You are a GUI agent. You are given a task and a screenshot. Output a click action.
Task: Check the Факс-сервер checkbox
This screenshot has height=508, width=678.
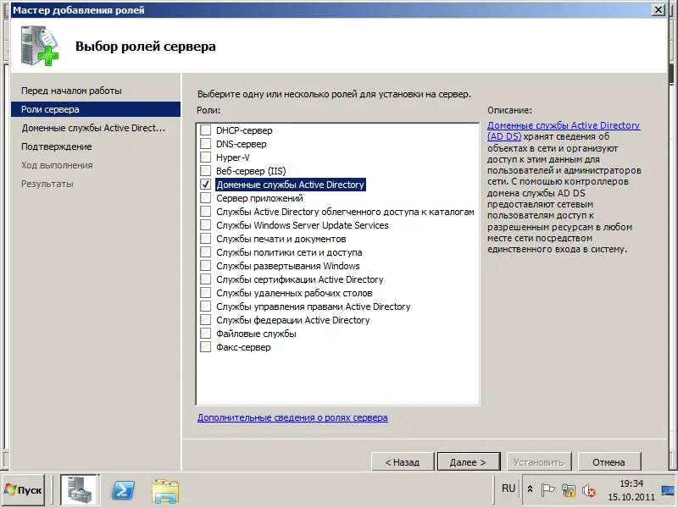point(205,347)
